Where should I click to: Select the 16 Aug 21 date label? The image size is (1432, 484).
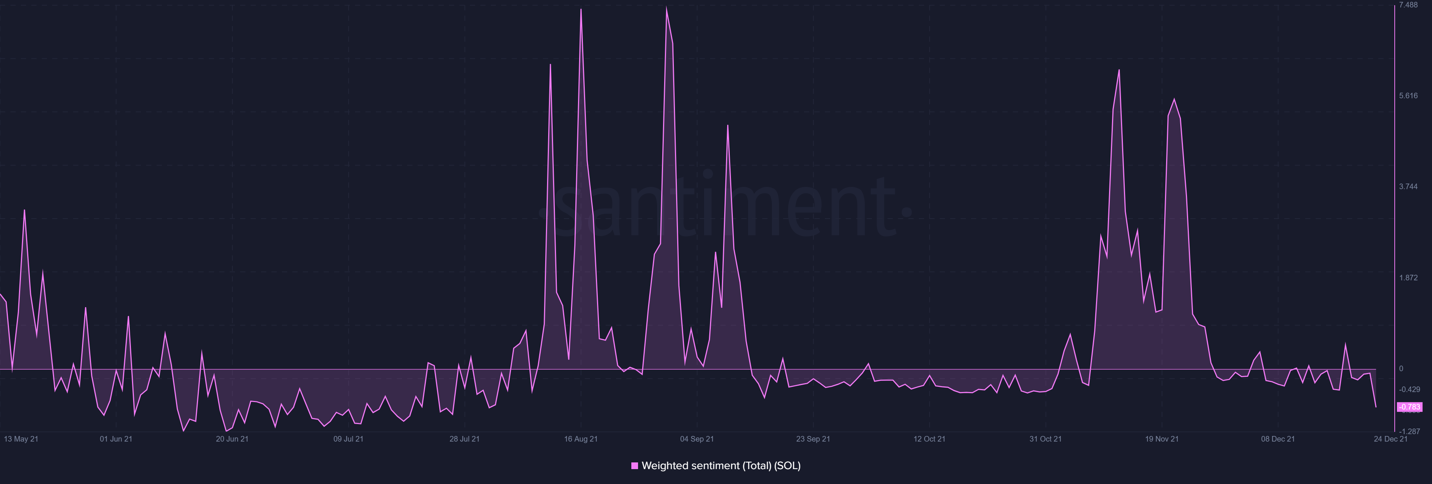(580, 439)
